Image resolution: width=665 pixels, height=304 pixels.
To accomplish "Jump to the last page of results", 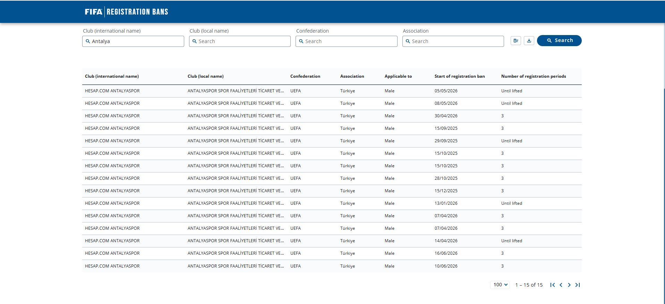I will 578,285.
